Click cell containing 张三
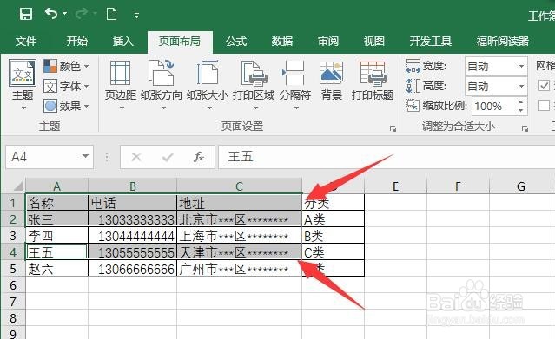This screenshot has width=555, height=339. tap(56, 219)
